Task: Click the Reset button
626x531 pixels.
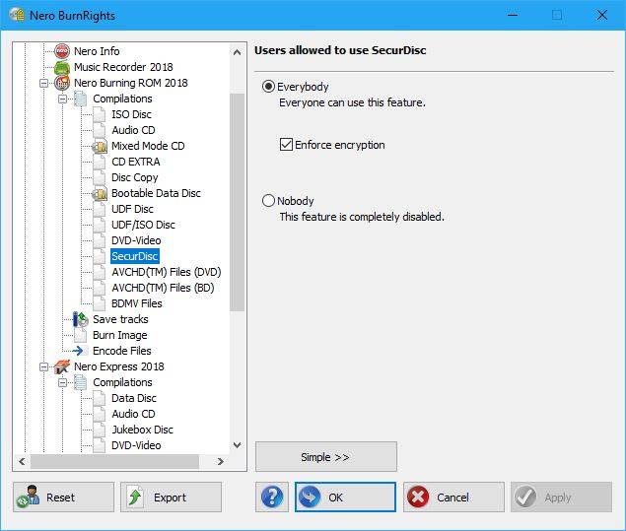Action: point(63,498)
